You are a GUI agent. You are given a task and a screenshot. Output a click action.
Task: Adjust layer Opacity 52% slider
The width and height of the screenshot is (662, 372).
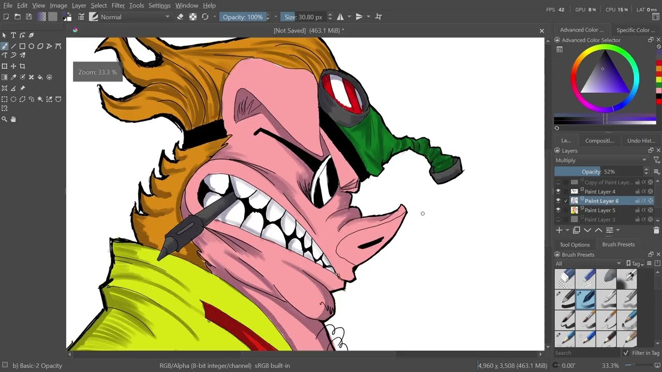[x=598, y=172]
